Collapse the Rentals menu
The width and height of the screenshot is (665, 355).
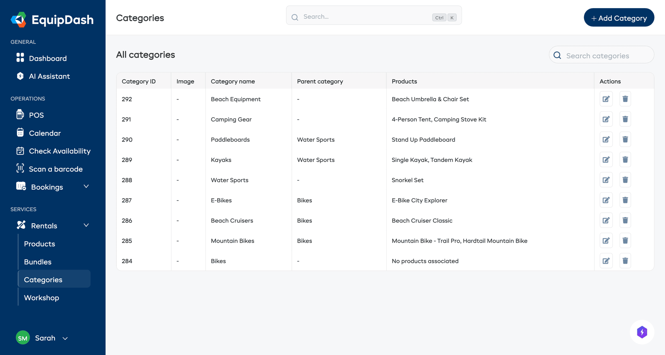click(x=86, y=225)
